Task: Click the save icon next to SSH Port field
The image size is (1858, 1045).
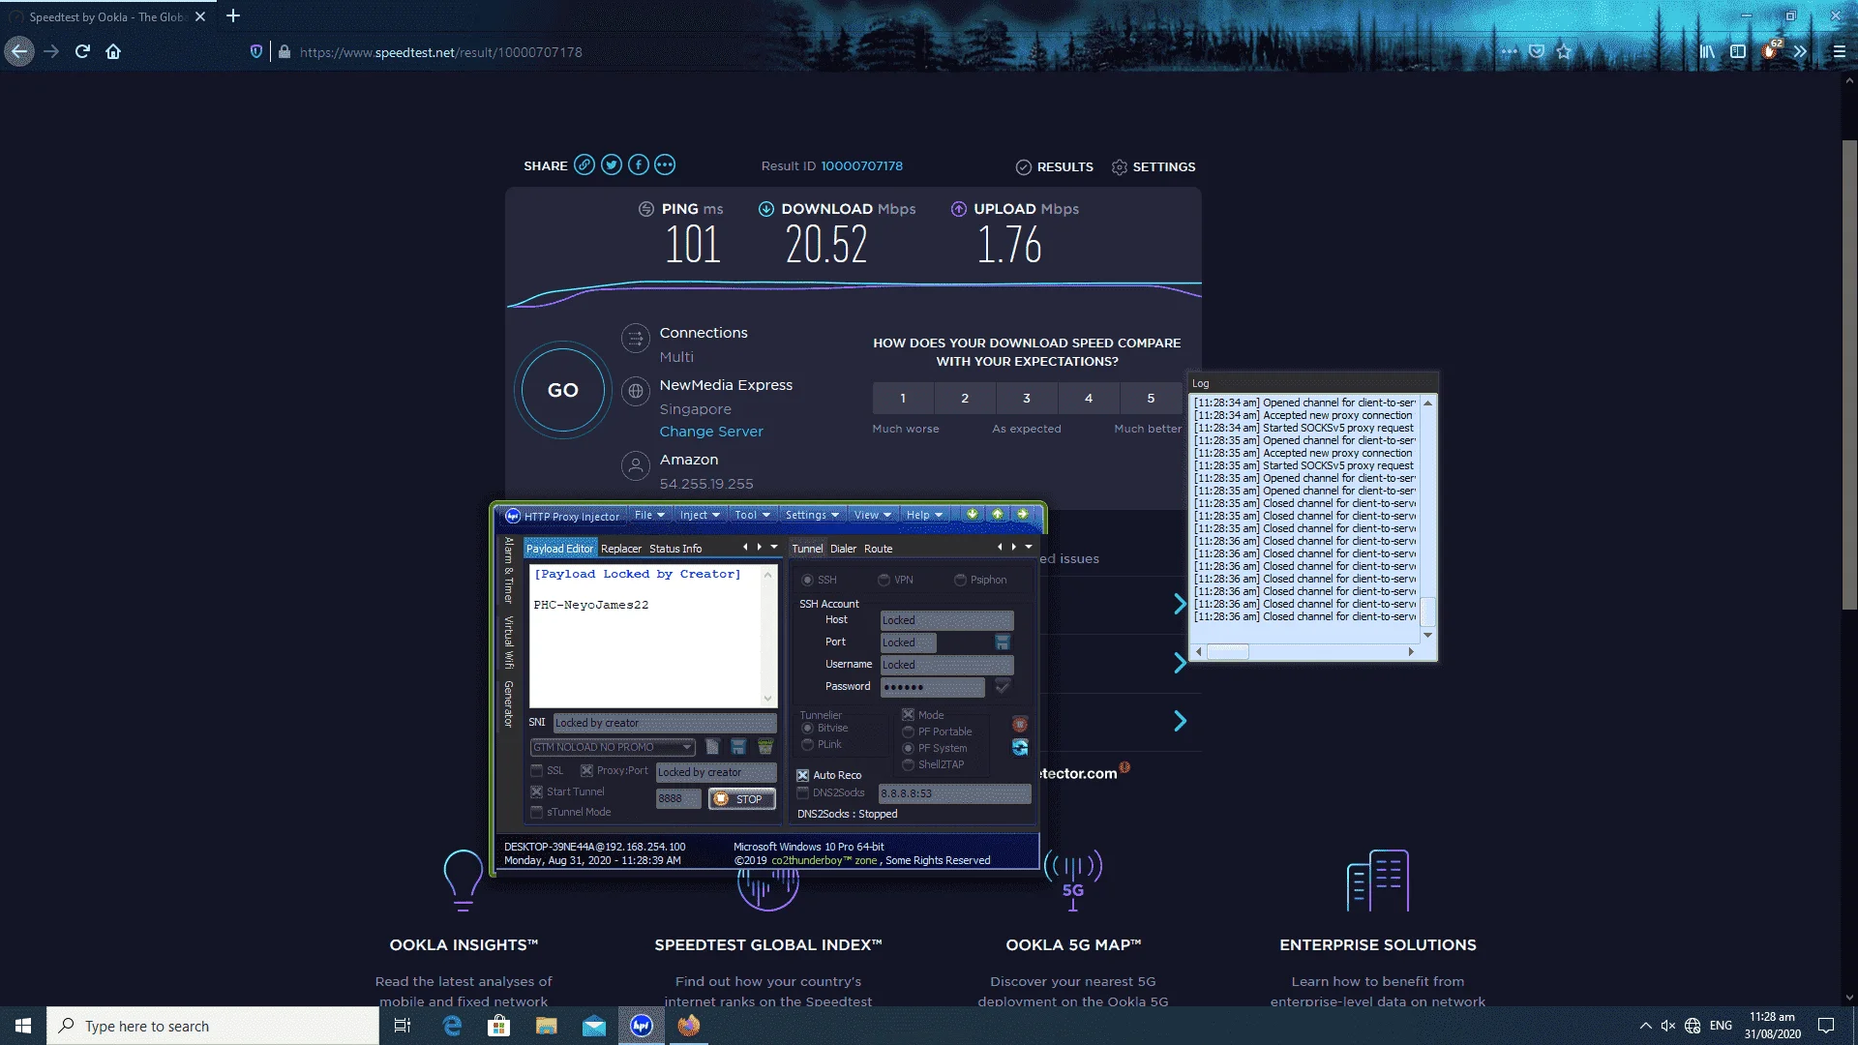Action: (1003, 642)
